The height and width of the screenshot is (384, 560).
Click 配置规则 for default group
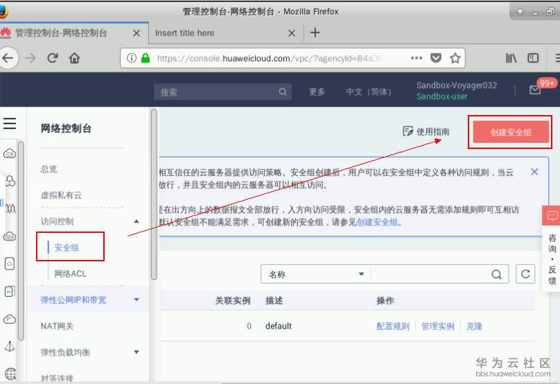(393, 326)
